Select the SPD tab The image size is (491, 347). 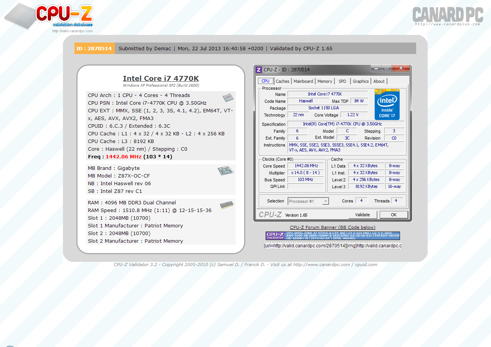[x=342, y=81]
